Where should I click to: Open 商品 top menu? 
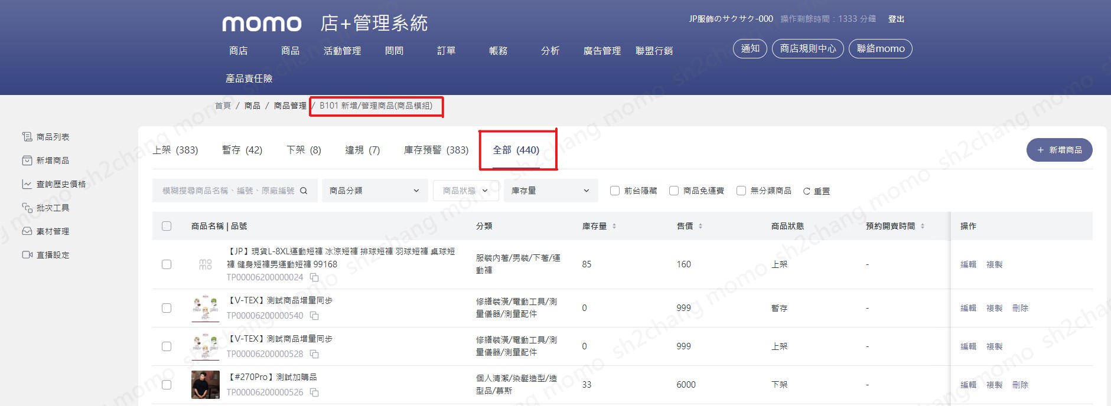pyautogui.click(x=291, y=51)
